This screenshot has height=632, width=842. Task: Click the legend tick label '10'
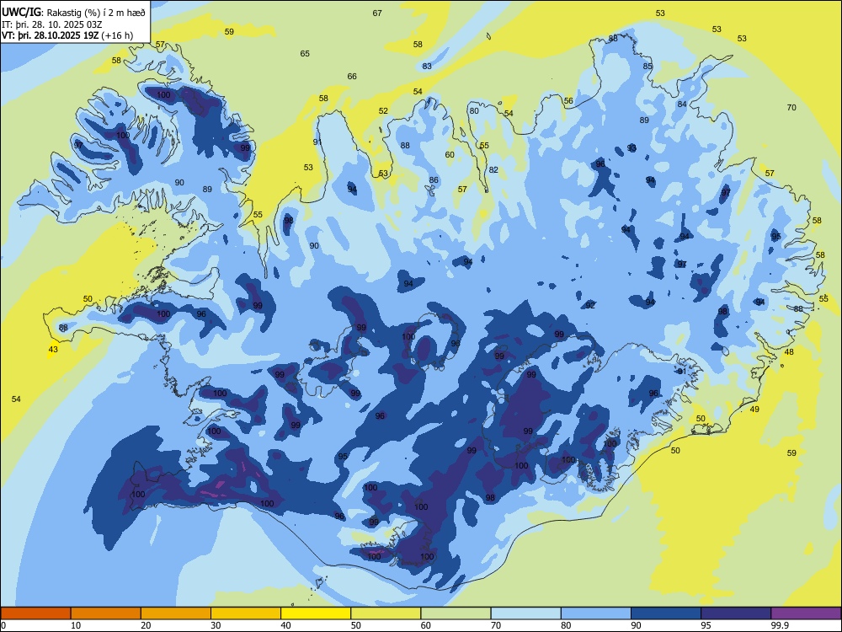pos(76,625)
